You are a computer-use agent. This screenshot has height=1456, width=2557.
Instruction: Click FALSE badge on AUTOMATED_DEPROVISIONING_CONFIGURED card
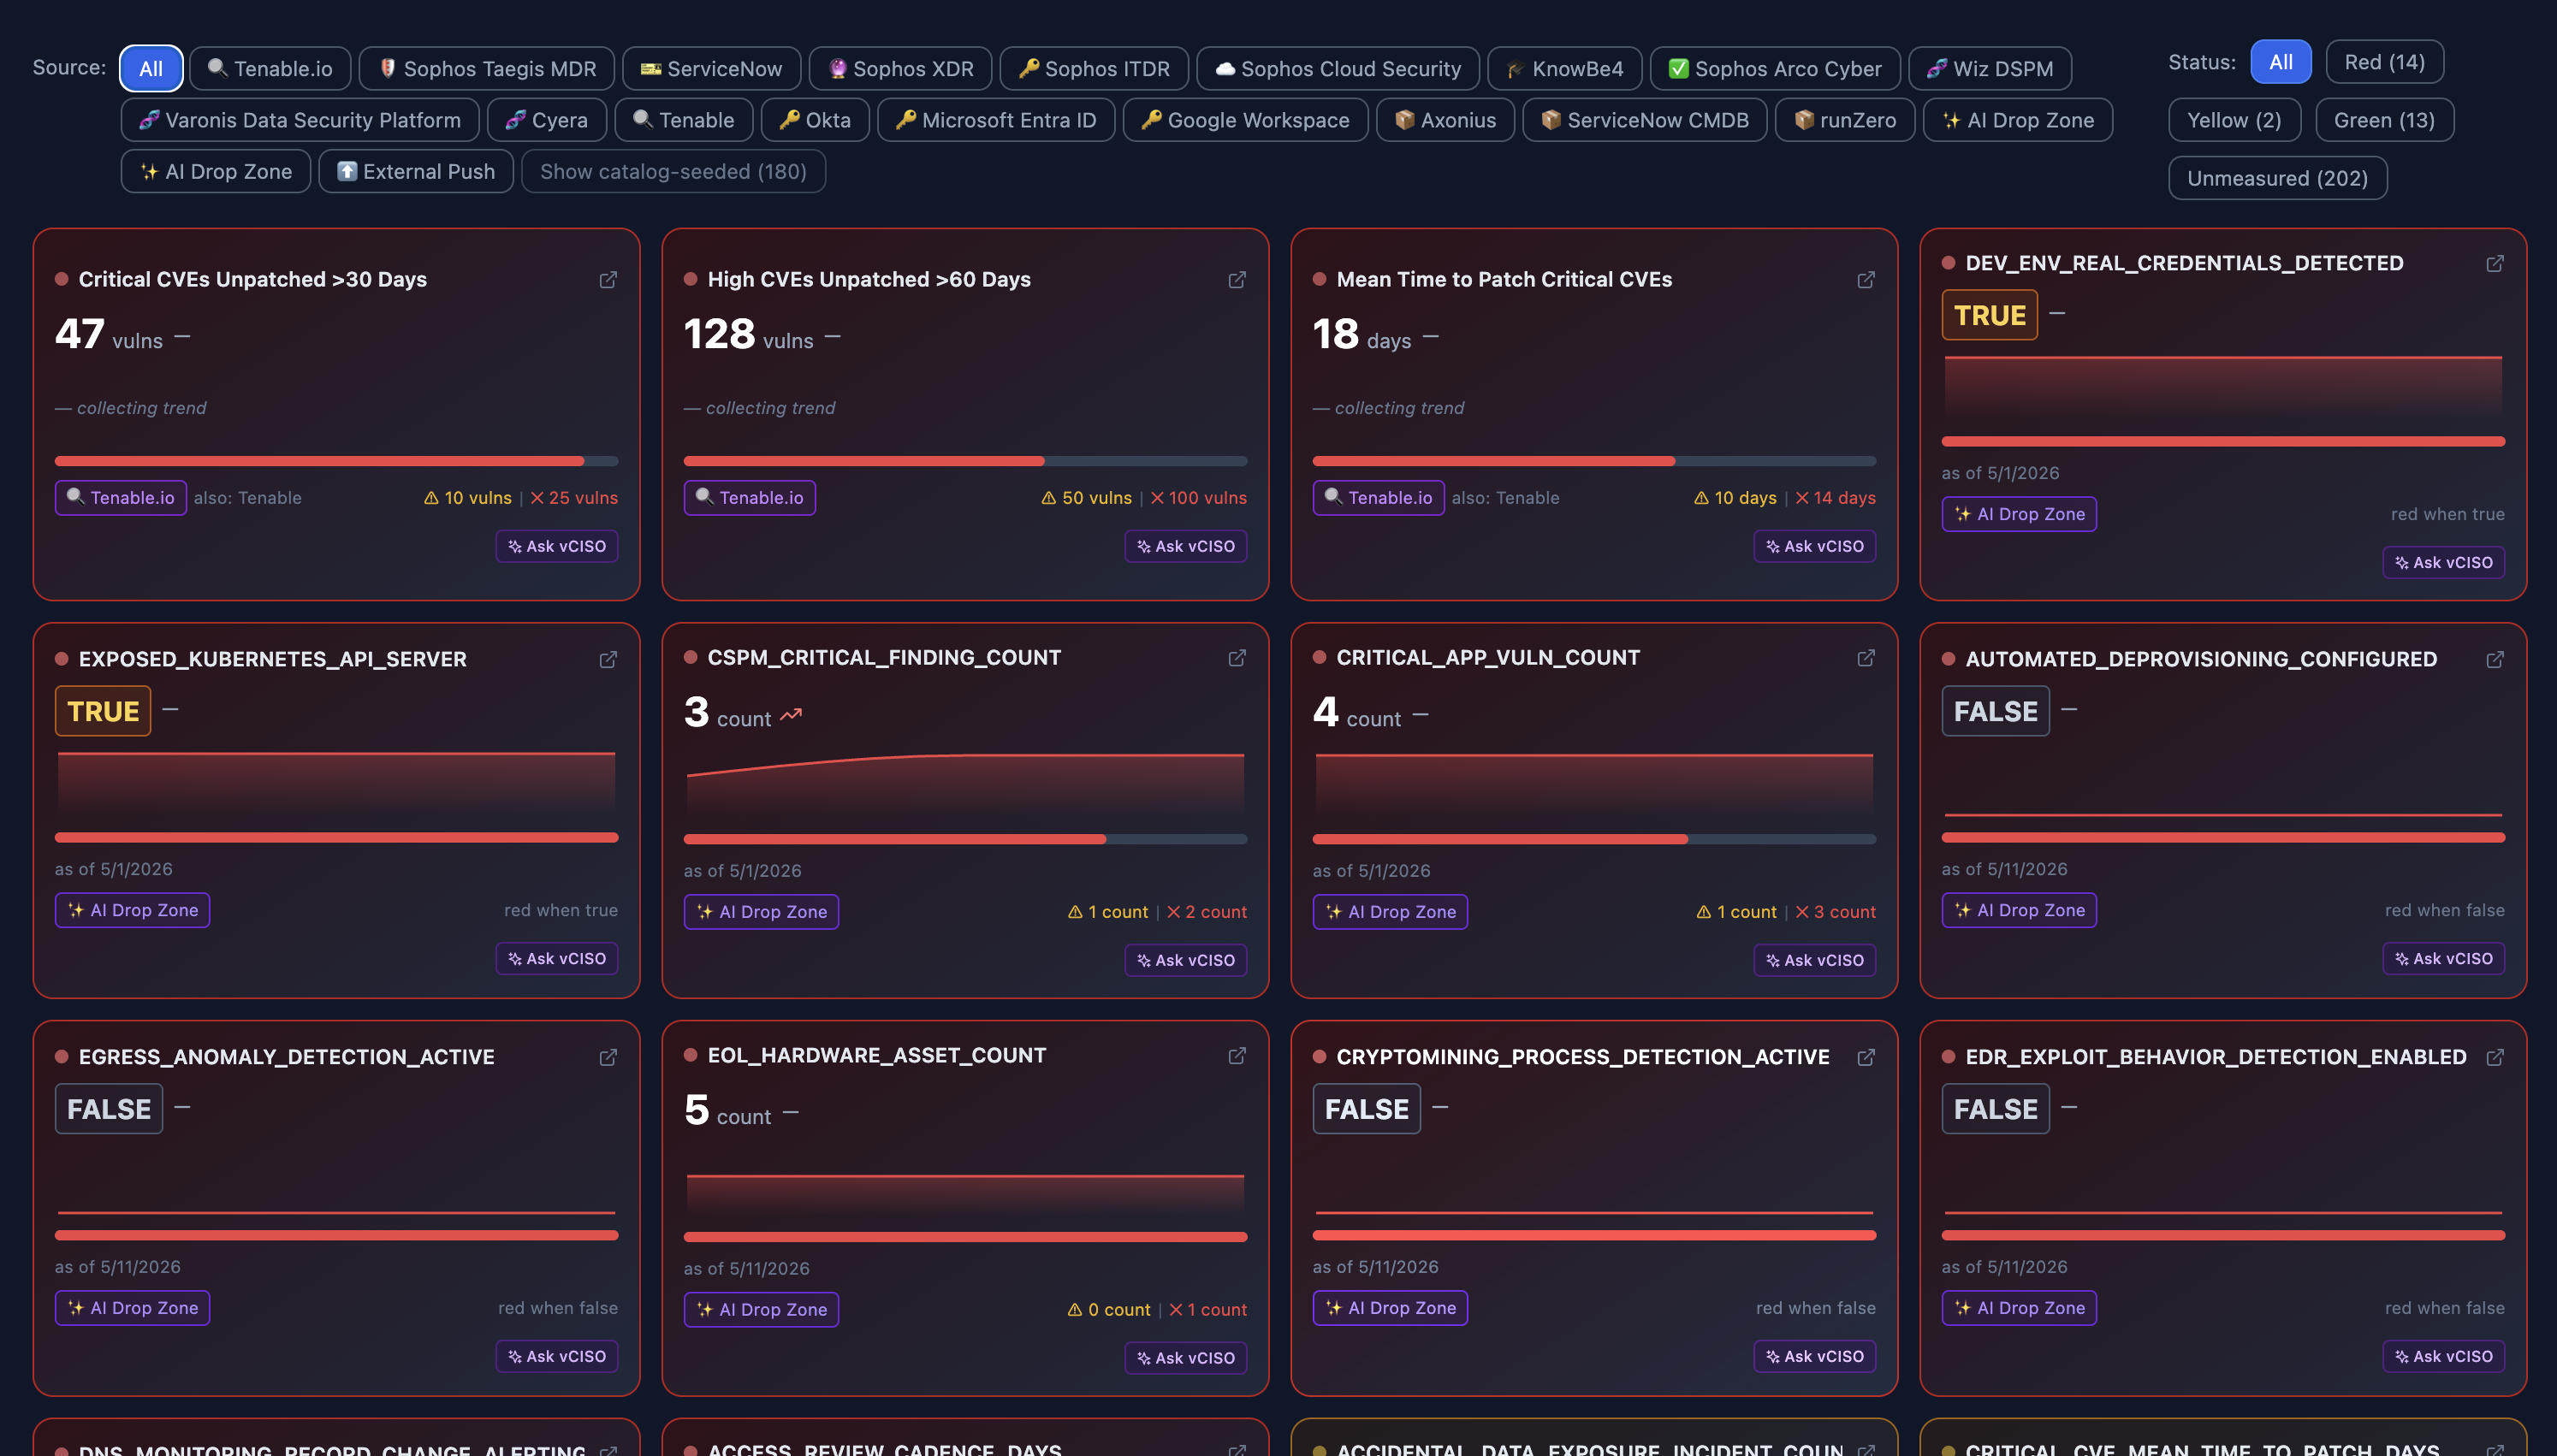coord(1996,711)
